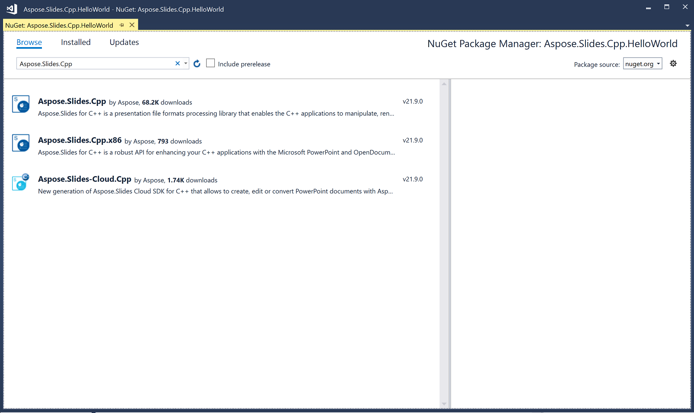The image size is (694, 413).
Task: Click the NuGet Package Manager heading
Action: click(552, 44)
